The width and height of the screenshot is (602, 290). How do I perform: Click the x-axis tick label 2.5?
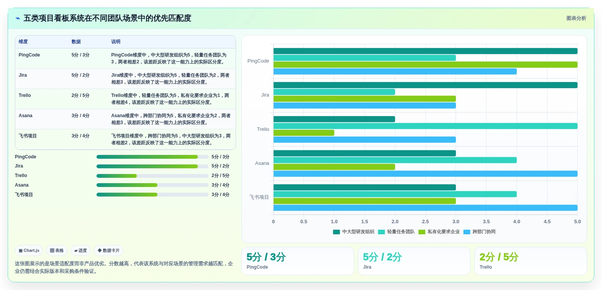click(425, 222)
